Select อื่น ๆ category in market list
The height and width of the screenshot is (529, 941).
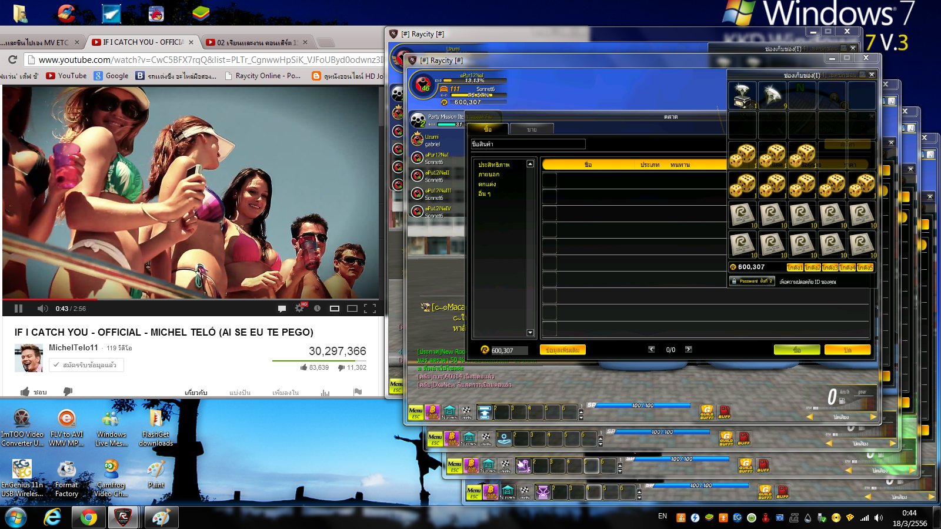pos(484,193)
